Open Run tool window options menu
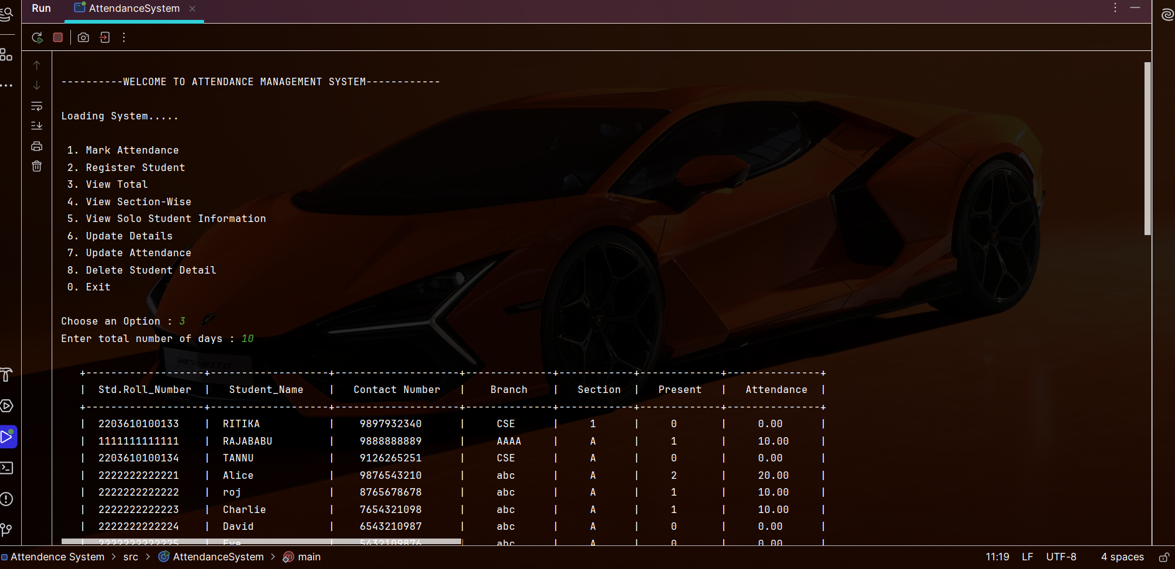 (x=1115, y=7)
